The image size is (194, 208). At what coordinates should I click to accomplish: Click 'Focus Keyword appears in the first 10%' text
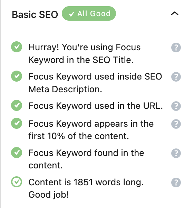coord(91,130)
